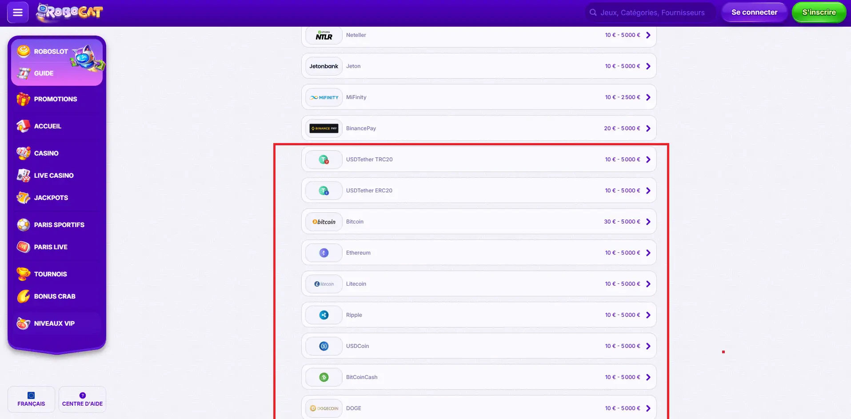Click the USDCoin icon
Image resolution: width=851 pixels, height=419 pixels.
click(324, 346)
